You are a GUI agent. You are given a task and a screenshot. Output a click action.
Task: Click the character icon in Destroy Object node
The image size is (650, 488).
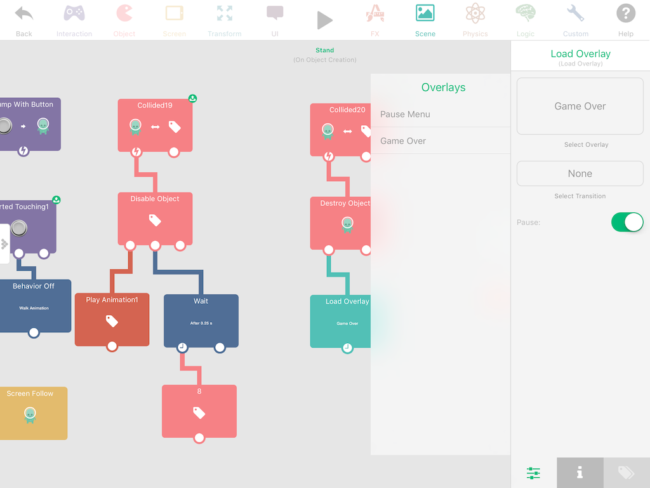347,224
